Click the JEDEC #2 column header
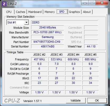This screenshot has width=110, height=106. [x=39, y=55]
